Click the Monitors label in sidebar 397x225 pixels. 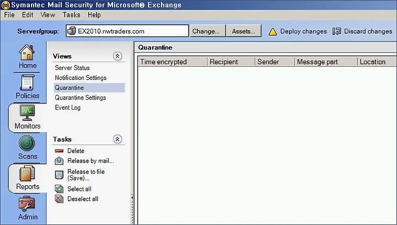(28, 126)
